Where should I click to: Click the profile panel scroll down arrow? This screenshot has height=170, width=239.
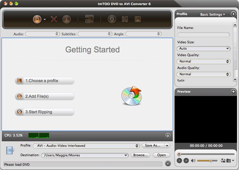235,80
